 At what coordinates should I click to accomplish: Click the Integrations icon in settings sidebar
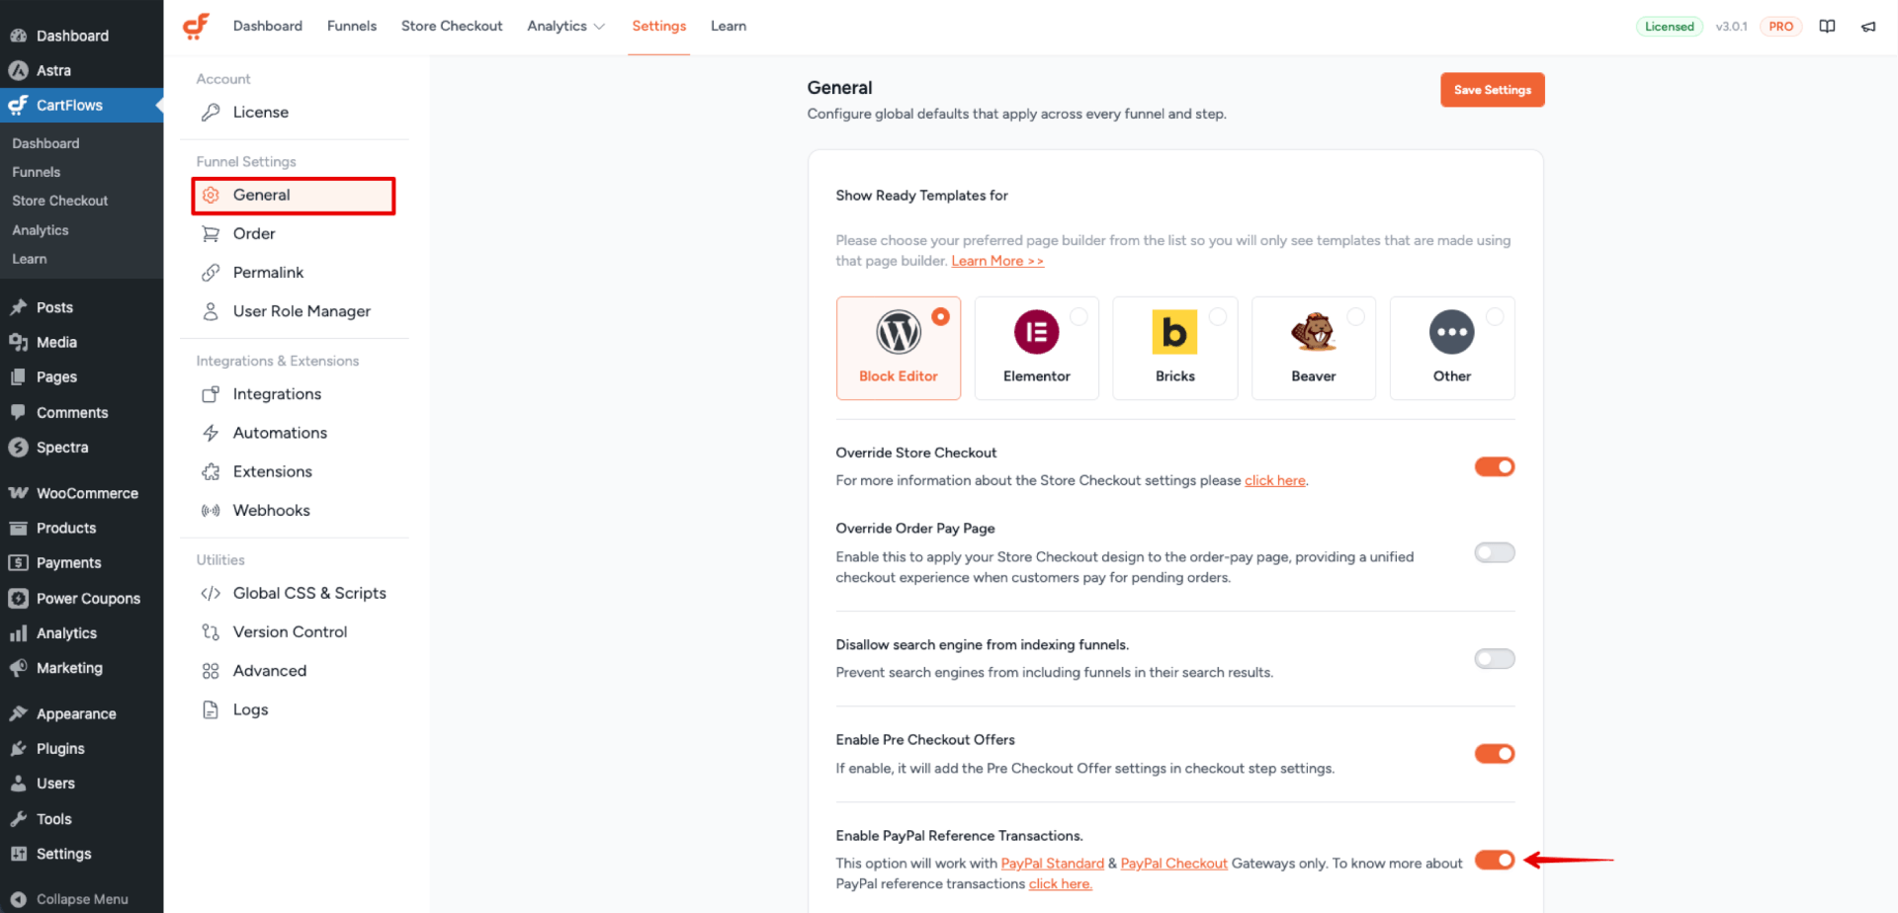click(211, 394)
